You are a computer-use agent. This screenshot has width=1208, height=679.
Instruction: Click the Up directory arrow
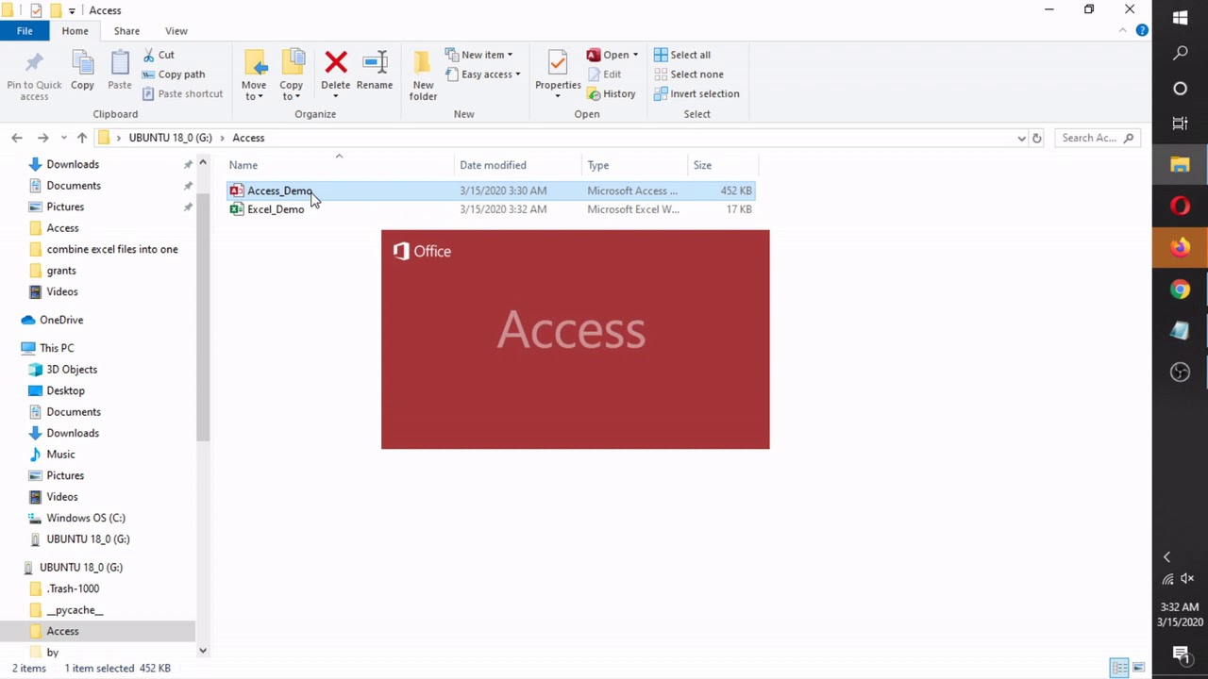point(82,138)
